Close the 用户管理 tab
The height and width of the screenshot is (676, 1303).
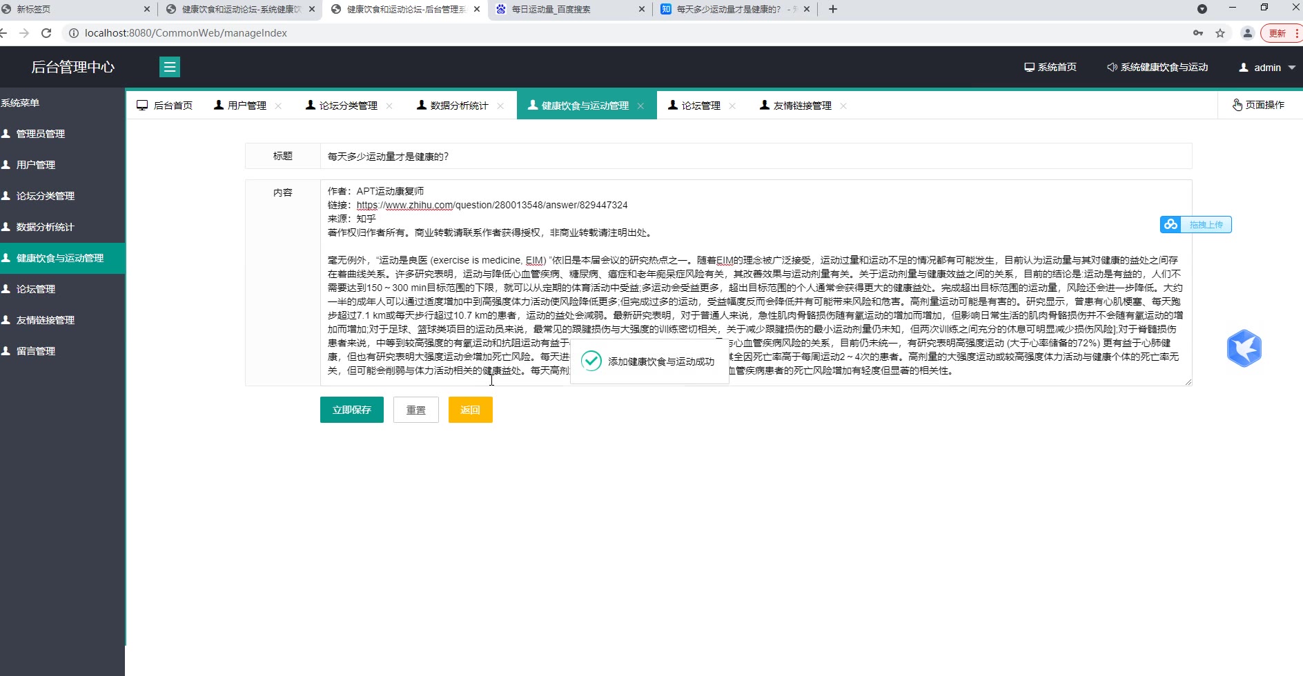(x=278, y=106)
